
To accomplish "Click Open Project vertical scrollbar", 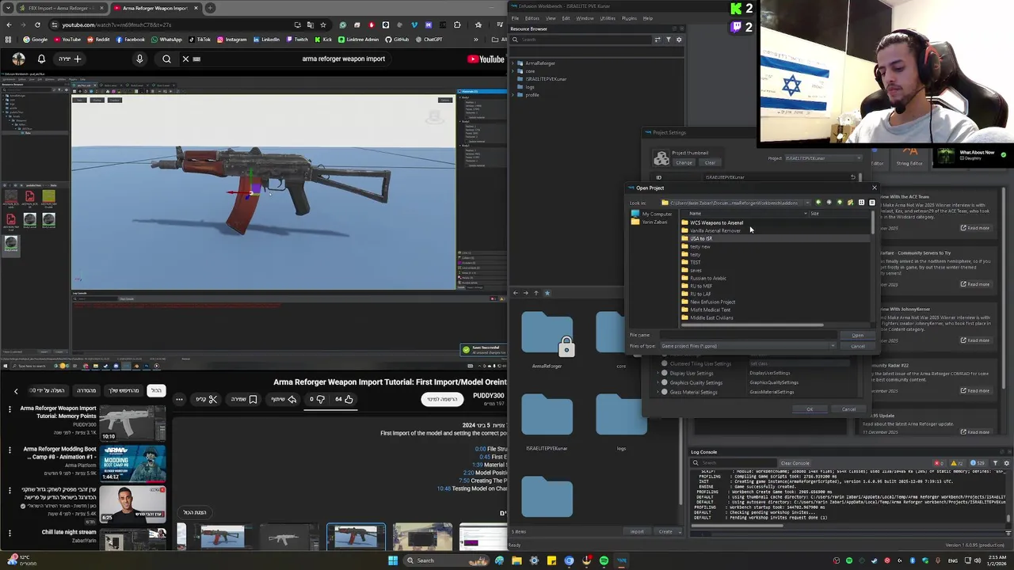I will pyautogui.click(x=873, y=223).
